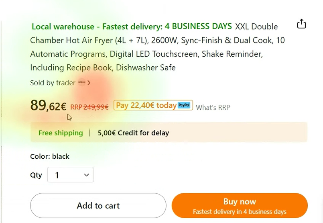Click the 5,00€ Credit for delay text

click(x=133, y=133)
